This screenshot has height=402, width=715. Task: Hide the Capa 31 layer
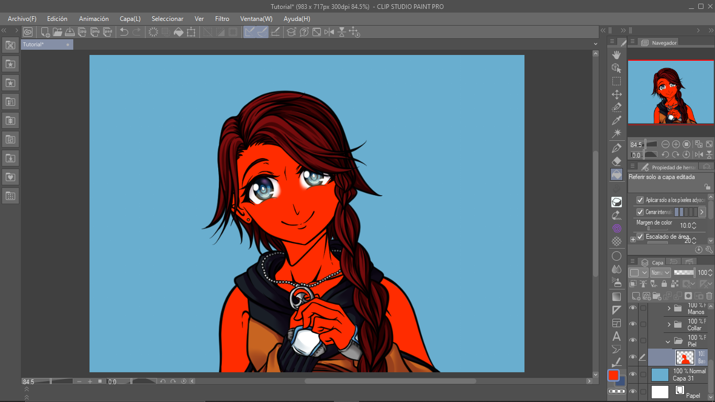coord(633,374)
